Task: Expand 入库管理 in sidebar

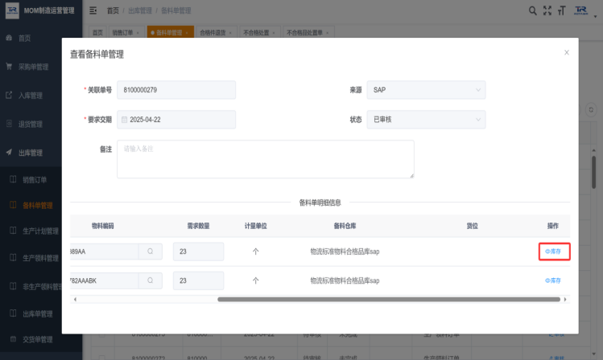Action: (x=31, y=95)
